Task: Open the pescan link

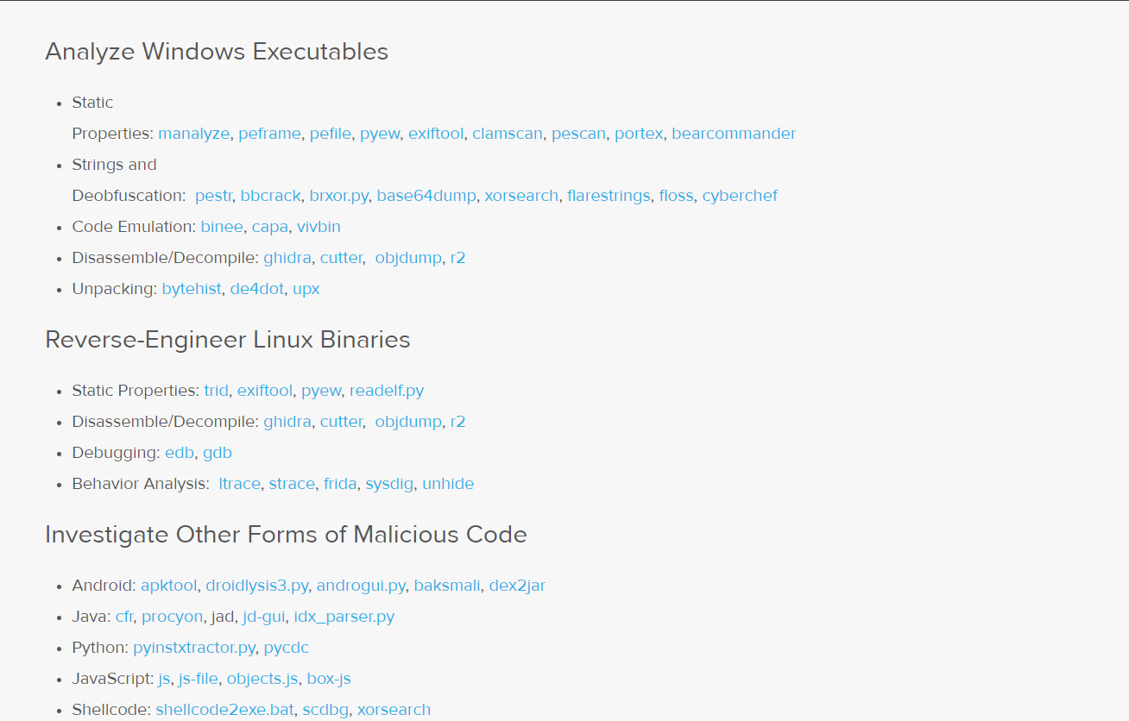Action: pyautogui.click(x=578, y=134)
